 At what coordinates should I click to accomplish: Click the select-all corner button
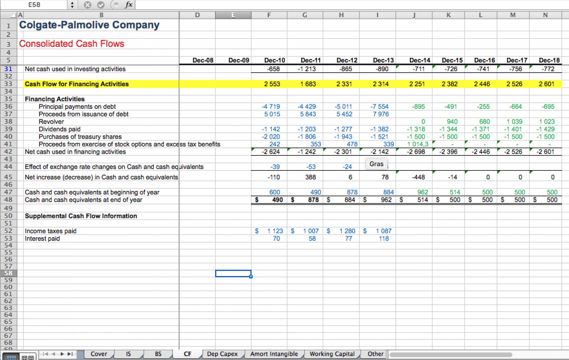click(x=8, y=15)
